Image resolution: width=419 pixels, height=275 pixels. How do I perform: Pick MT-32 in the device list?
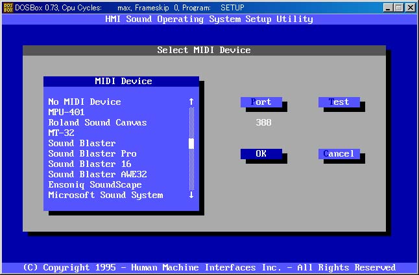[x=61, y=133]
